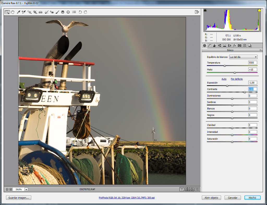
Task: Select the Red Eye Removal tool
Action: point(52,12)
